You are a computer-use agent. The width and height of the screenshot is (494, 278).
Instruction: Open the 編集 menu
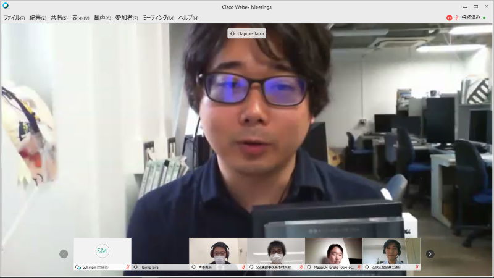click(38, 18)
